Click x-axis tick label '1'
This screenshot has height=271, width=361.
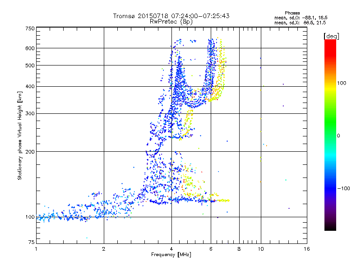tap(36, 249)
